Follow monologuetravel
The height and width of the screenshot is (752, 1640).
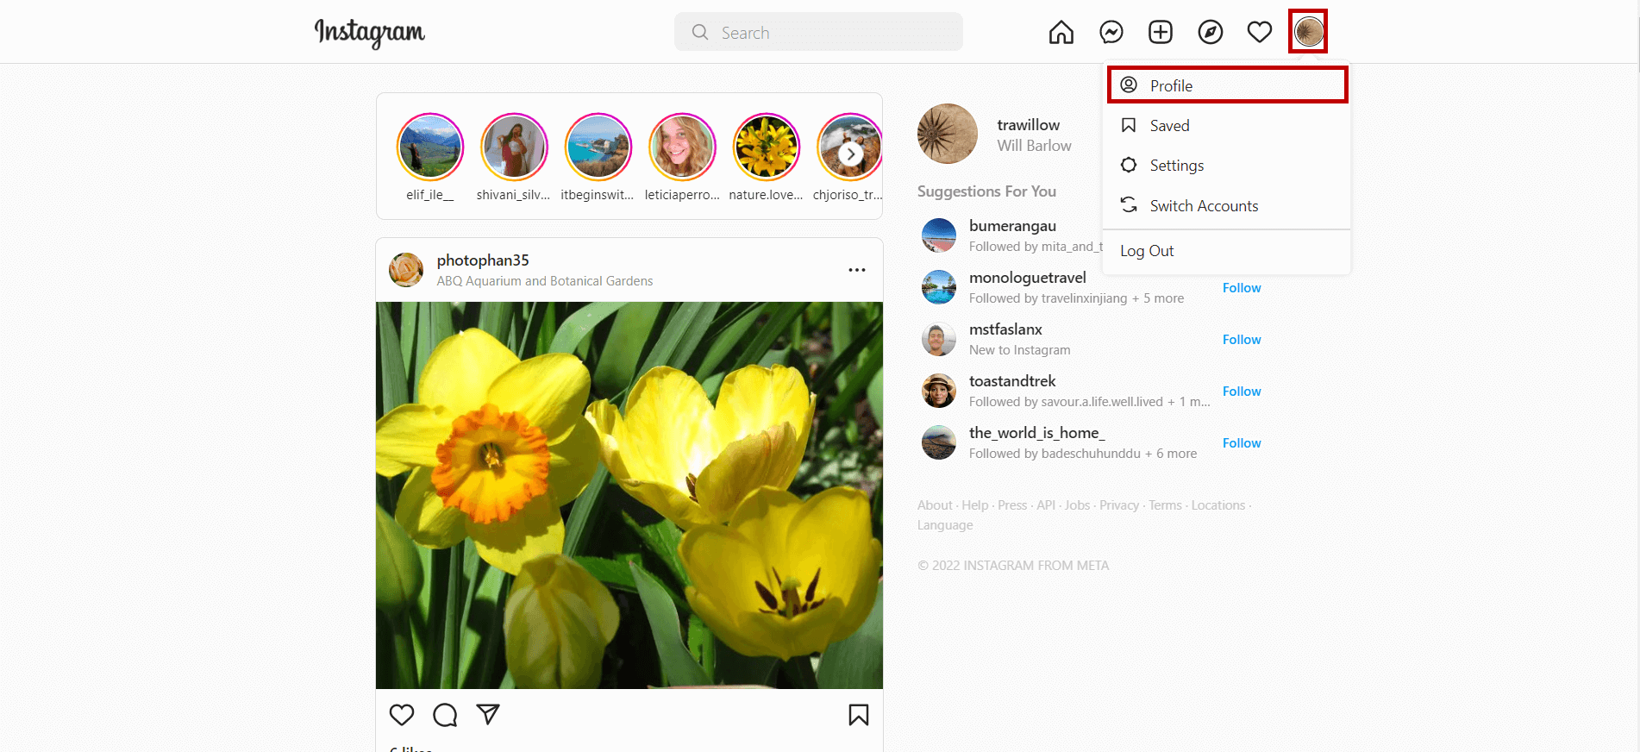coord(1242,288)
